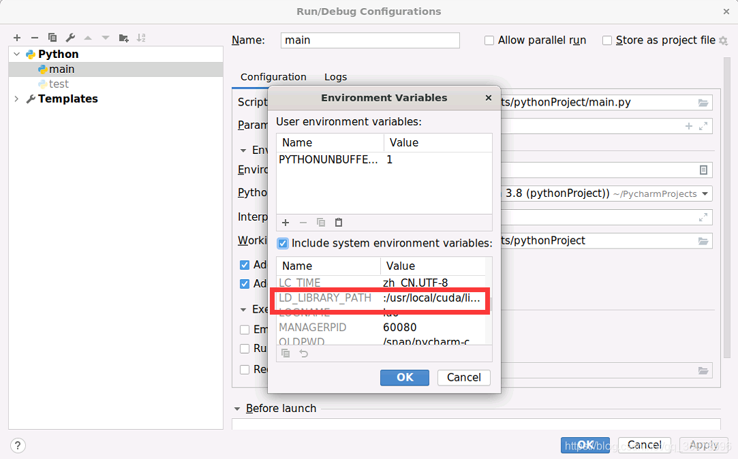Select test configuration in tree
Viewport: 738px width, 459px height.
(x=116, y=84)
